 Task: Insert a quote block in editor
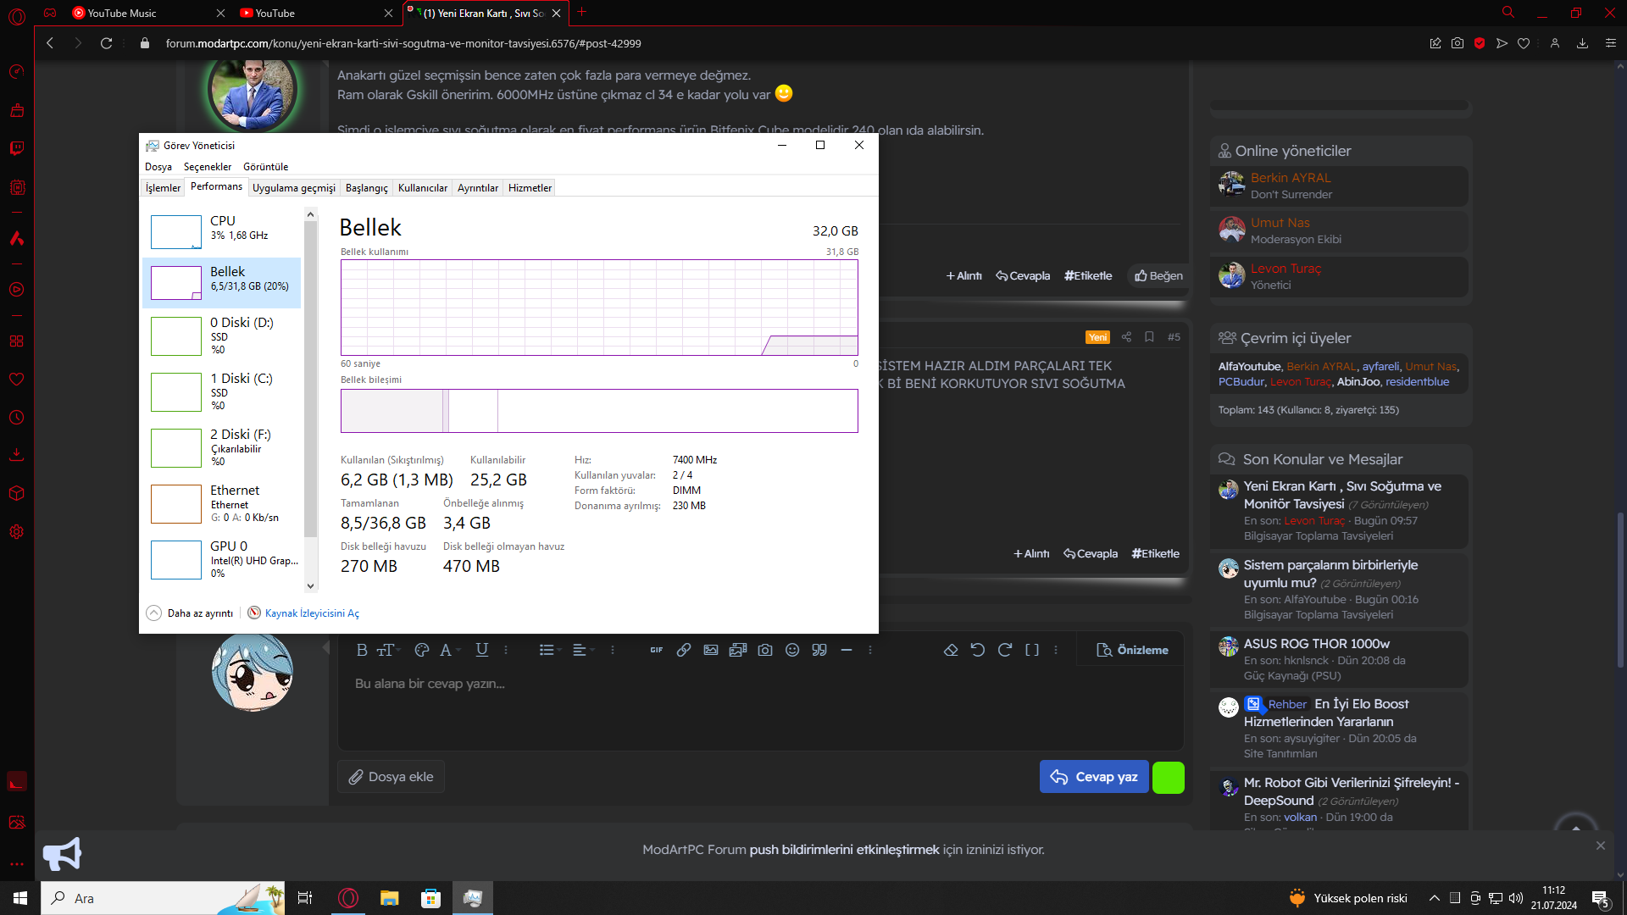pos(819,650)
